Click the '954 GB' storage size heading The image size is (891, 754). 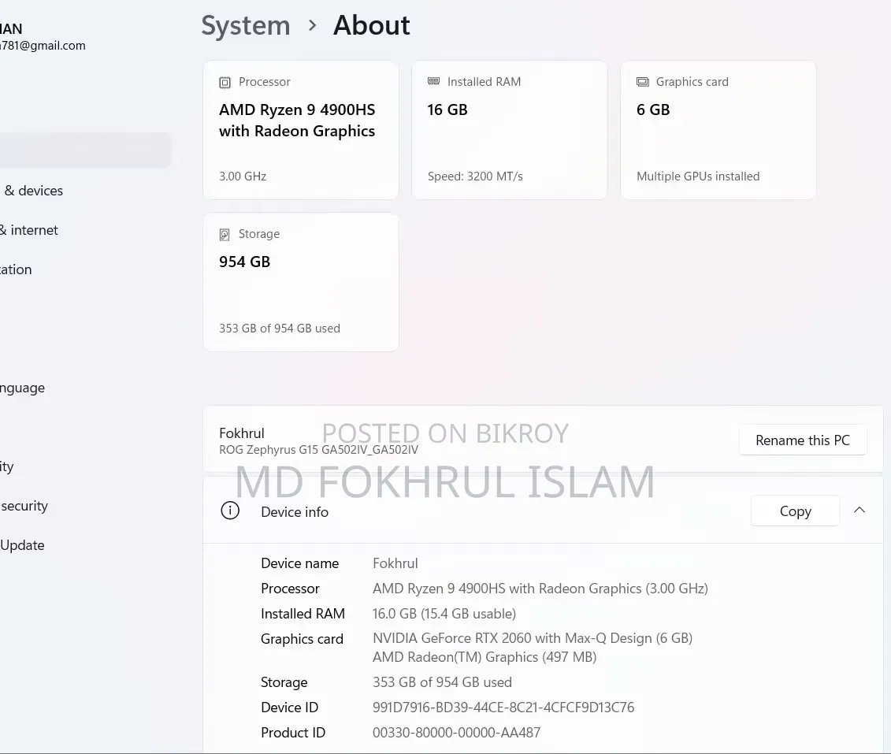click(x=244, y=262)
